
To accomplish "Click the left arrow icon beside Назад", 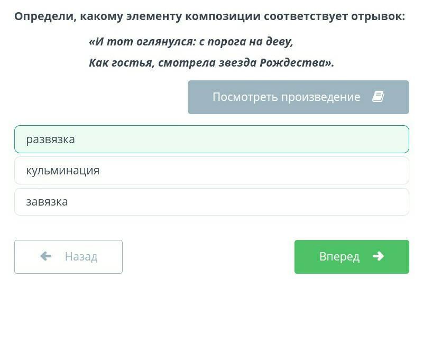I will [x=46, y=256].
